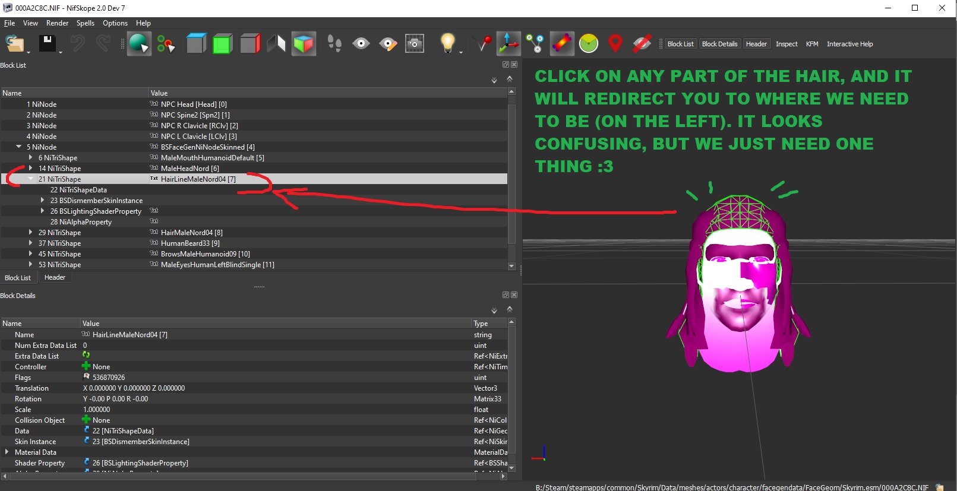Toggle the red-pin normals icon
This screenshot has width=957, height=491.
click(482, 44)
